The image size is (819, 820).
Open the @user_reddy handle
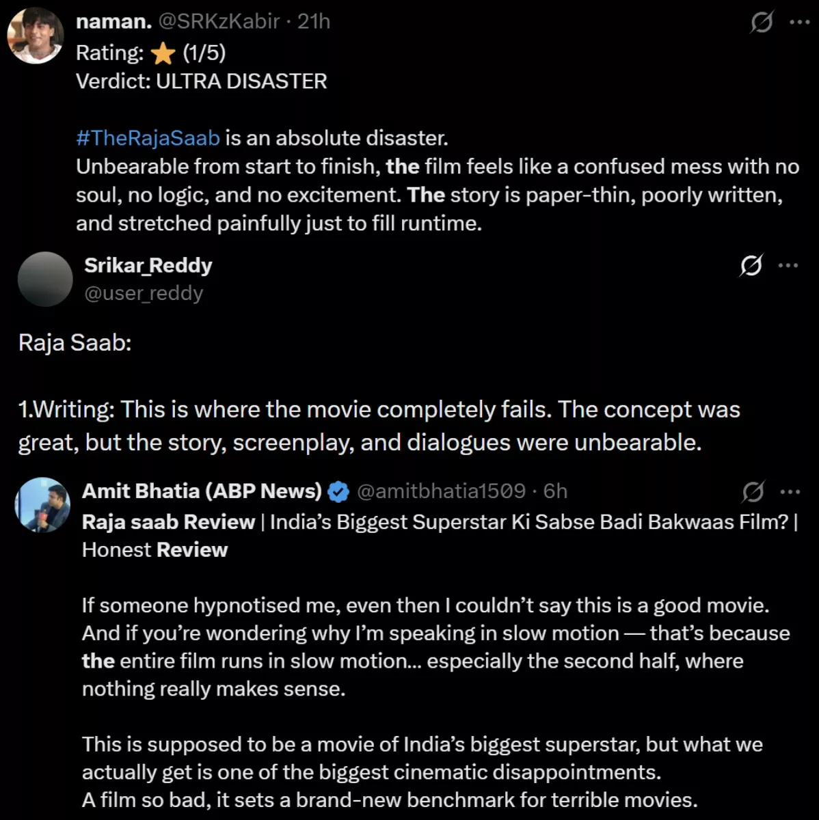[x=144, y=293]
